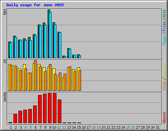Click the vertical 'Sites / Visits' legend
Screen dimensions: 168x131
pyautogui.click(x=164, y=78)
